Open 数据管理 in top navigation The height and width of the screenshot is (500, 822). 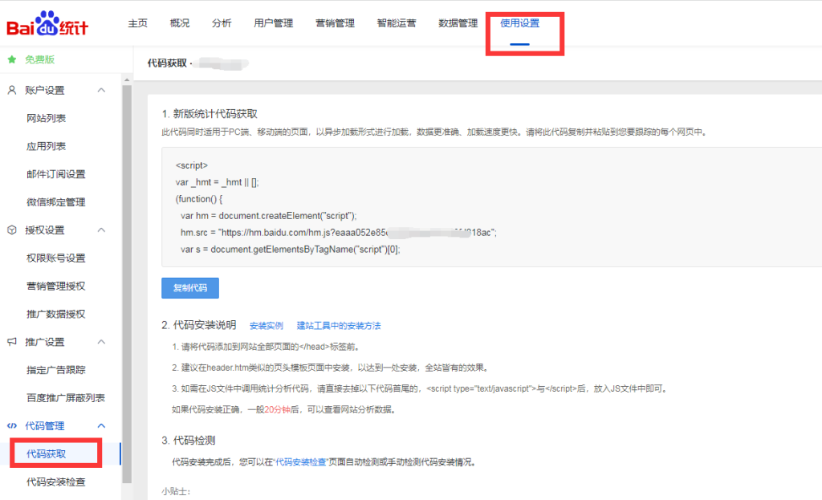(458, 23)
